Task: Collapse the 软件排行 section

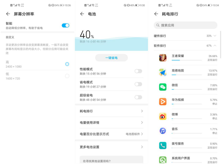Action: [x=215, y=46]
